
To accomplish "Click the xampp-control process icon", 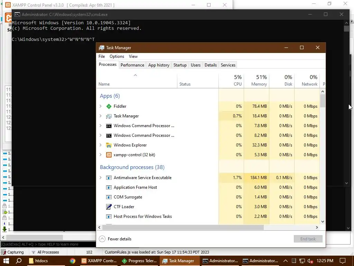I will 109,155.
